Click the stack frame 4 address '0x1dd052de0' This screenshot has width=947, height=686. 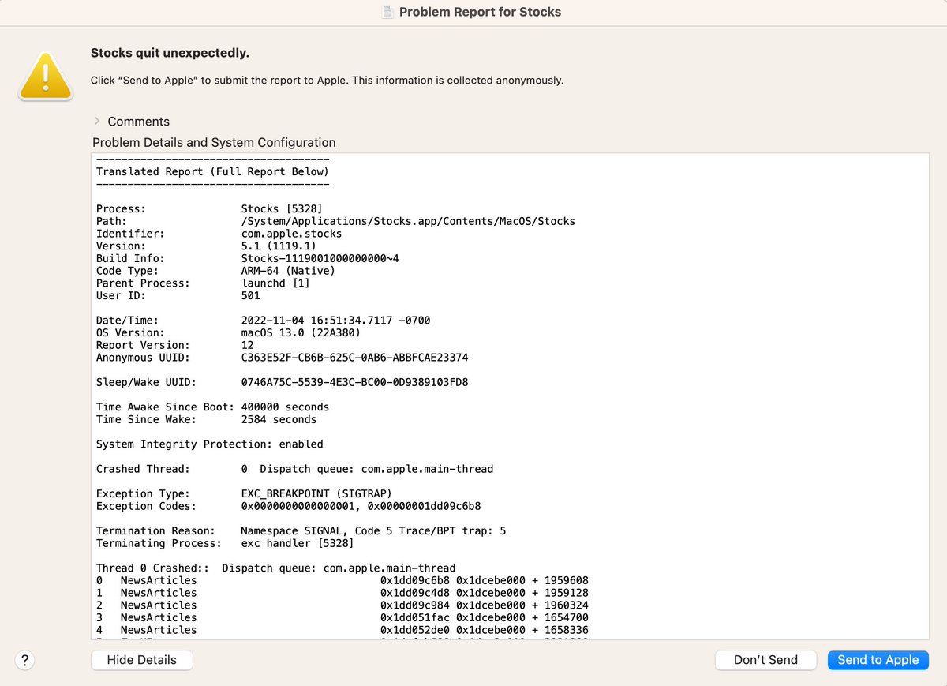click(x=414, y=630)
